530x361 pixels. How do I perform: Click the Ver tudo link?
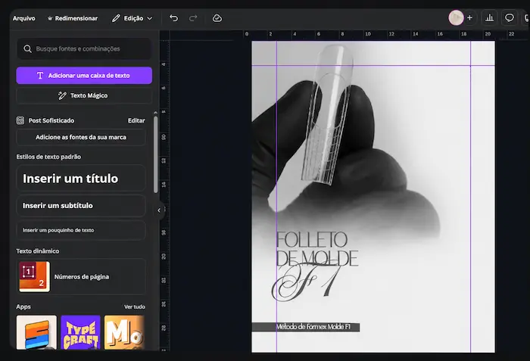[135, 307]
